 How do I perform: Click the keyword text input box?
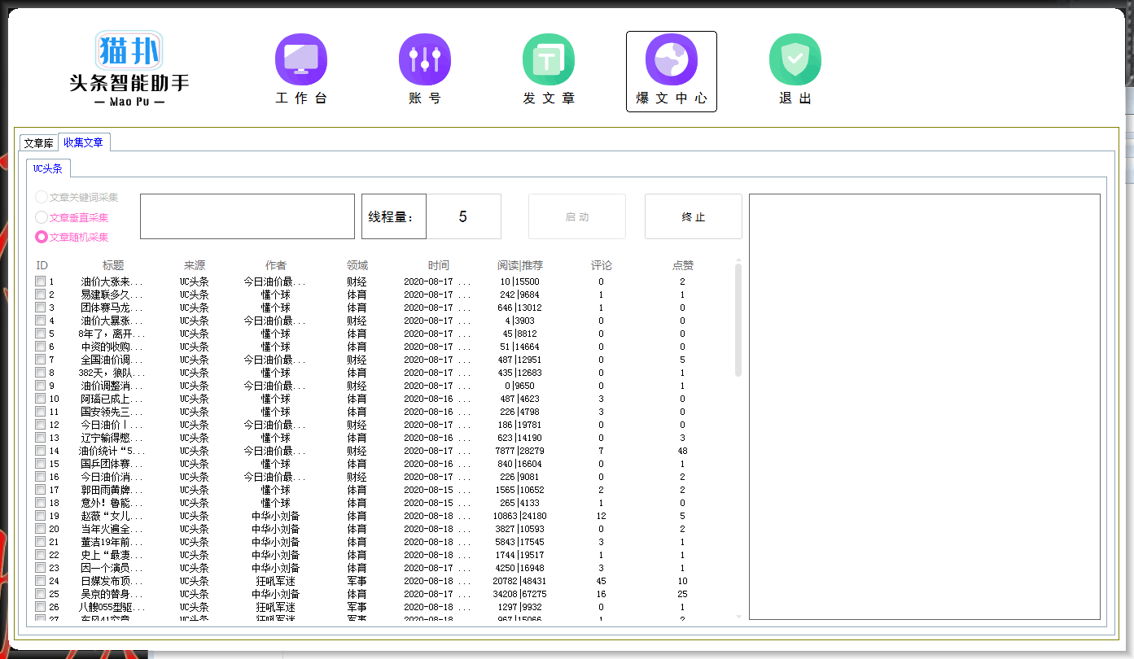point(247,216)
